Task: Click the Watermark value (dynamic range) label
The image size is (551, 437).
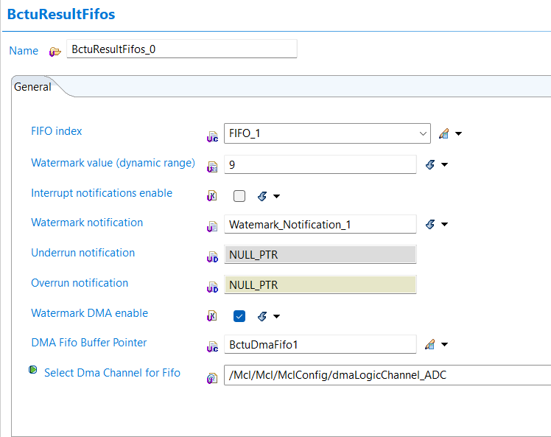Action: (x=113, y=163)
